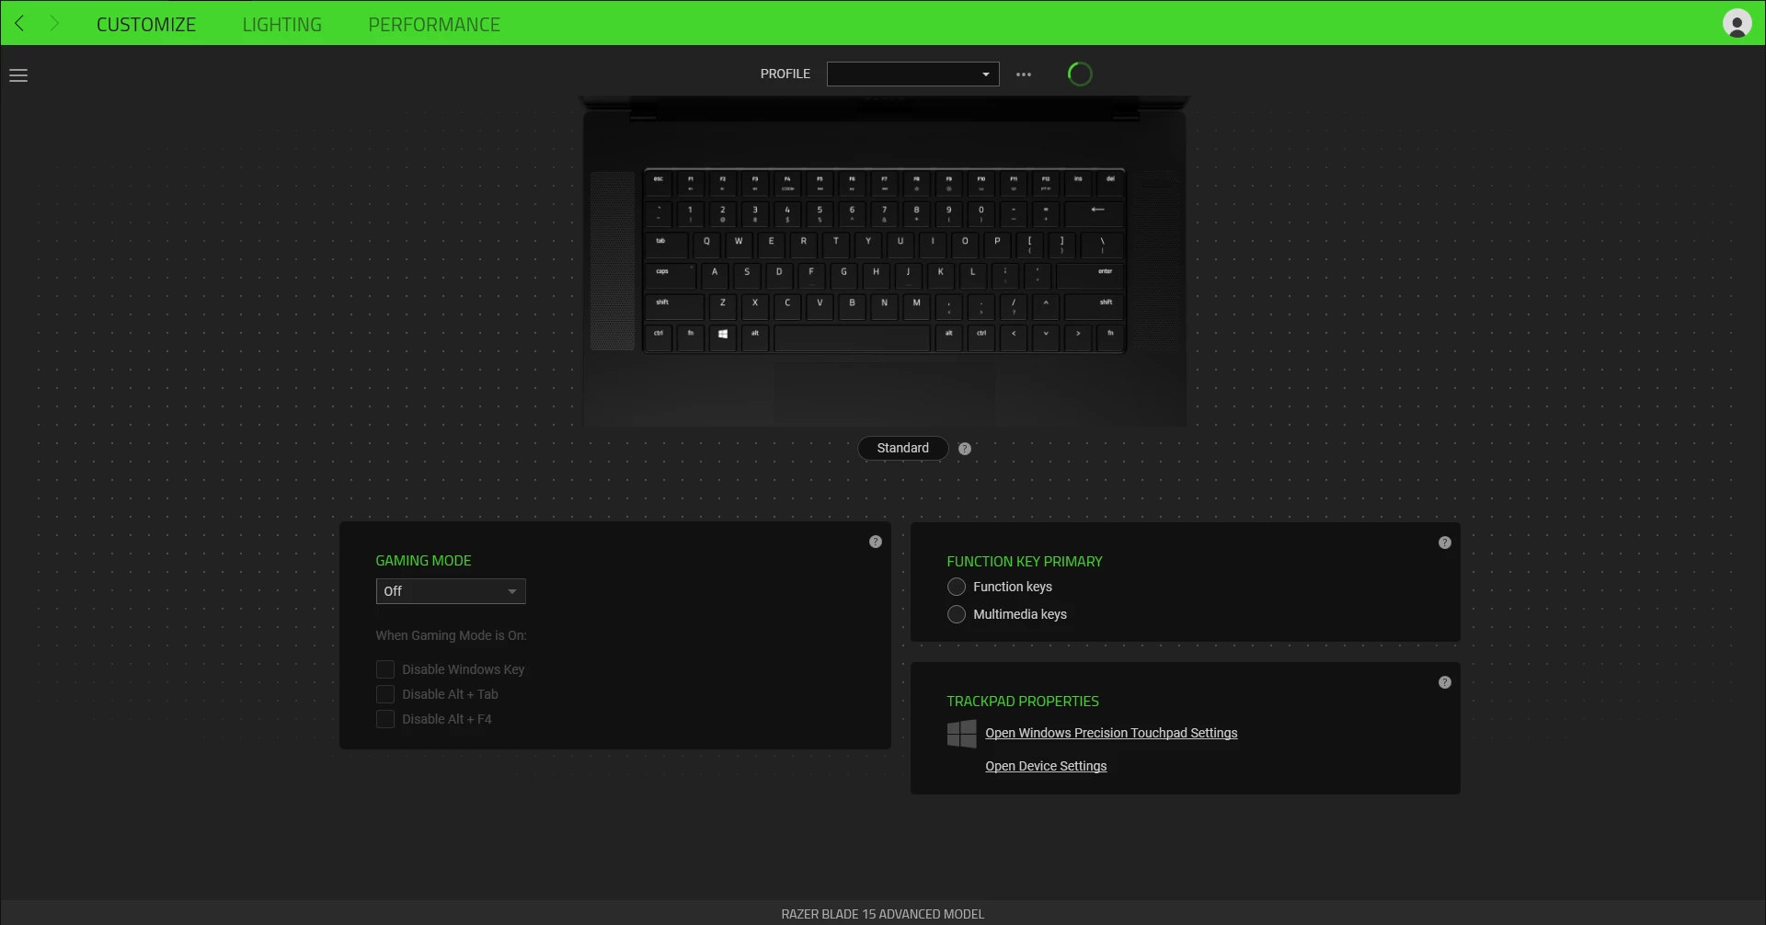Select the enter key on keyboard
This screenshot has width=1766, height=925.
pos(1090,275)
